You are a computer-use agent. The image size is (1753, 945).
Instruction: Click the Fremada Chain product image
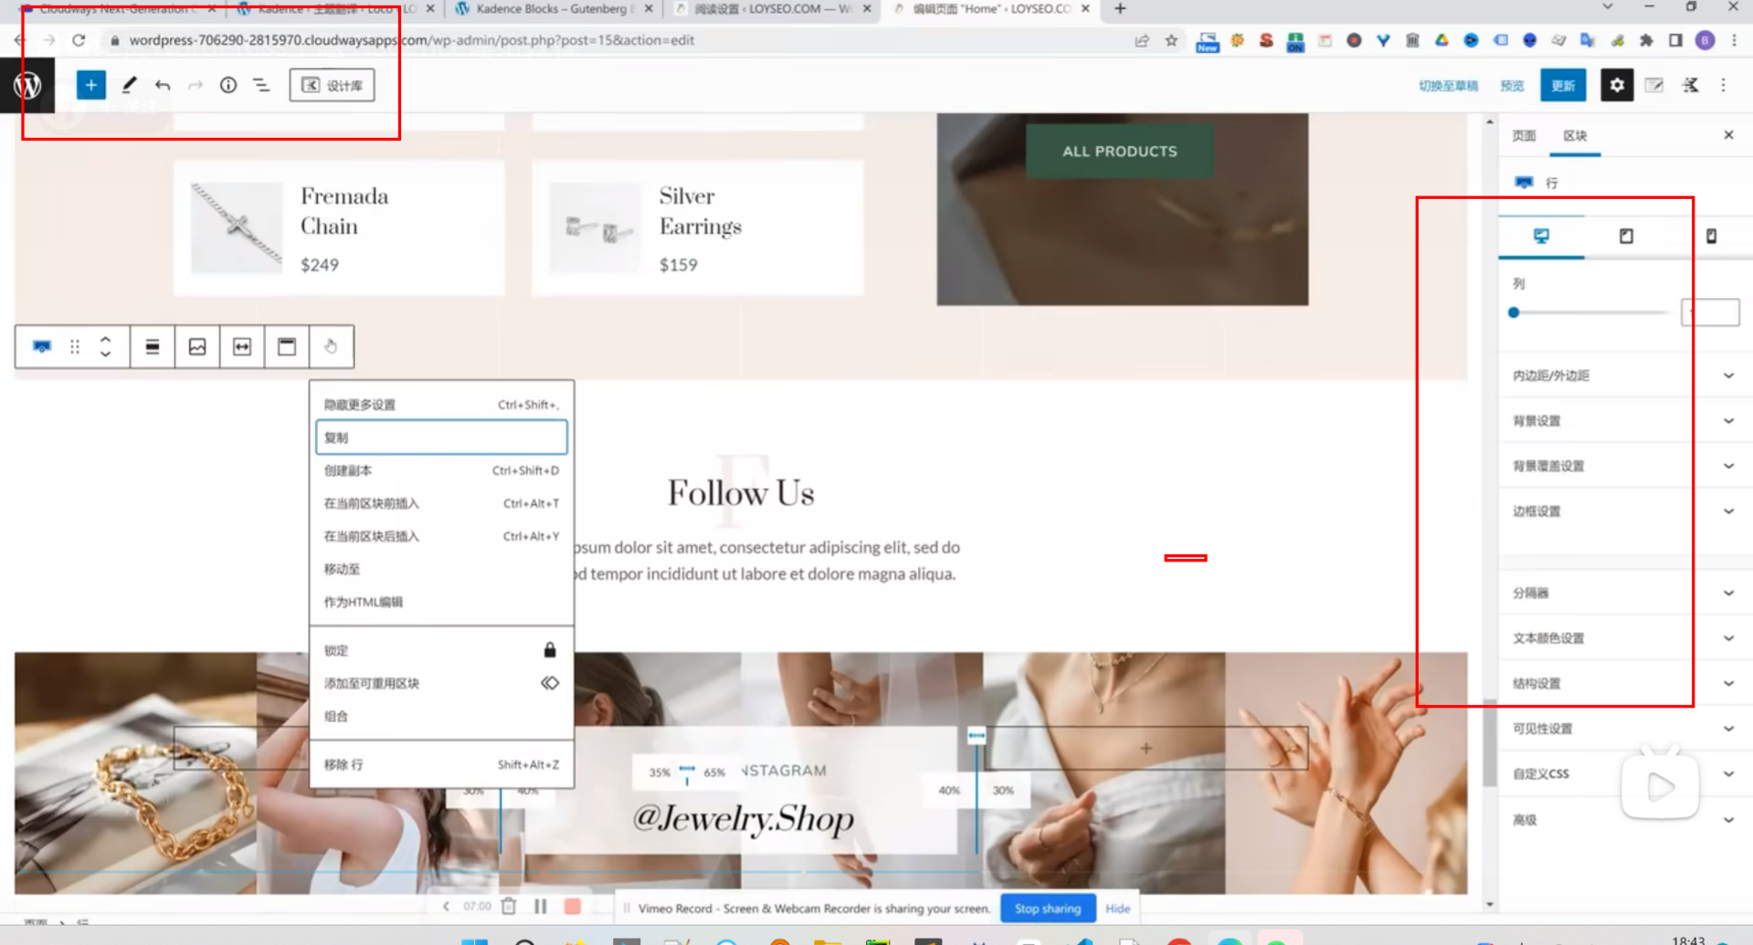pyautogui.click(x=237, y=227)
